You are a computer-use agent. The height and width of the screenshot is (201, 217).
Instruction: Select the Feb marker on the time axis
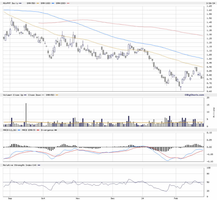(x=176, y=198)
